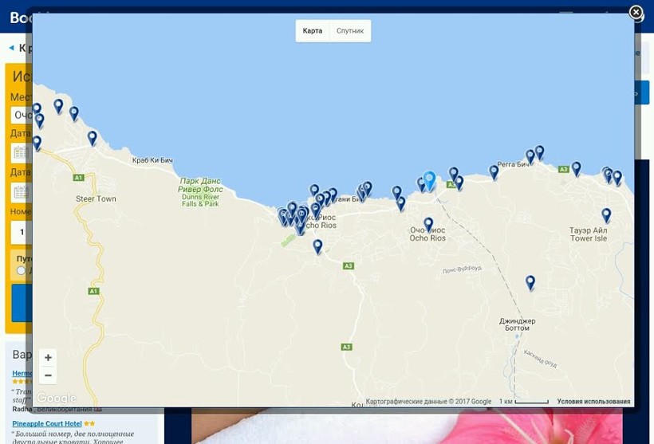Click the hotel pin above Tower Isle label

606,214
